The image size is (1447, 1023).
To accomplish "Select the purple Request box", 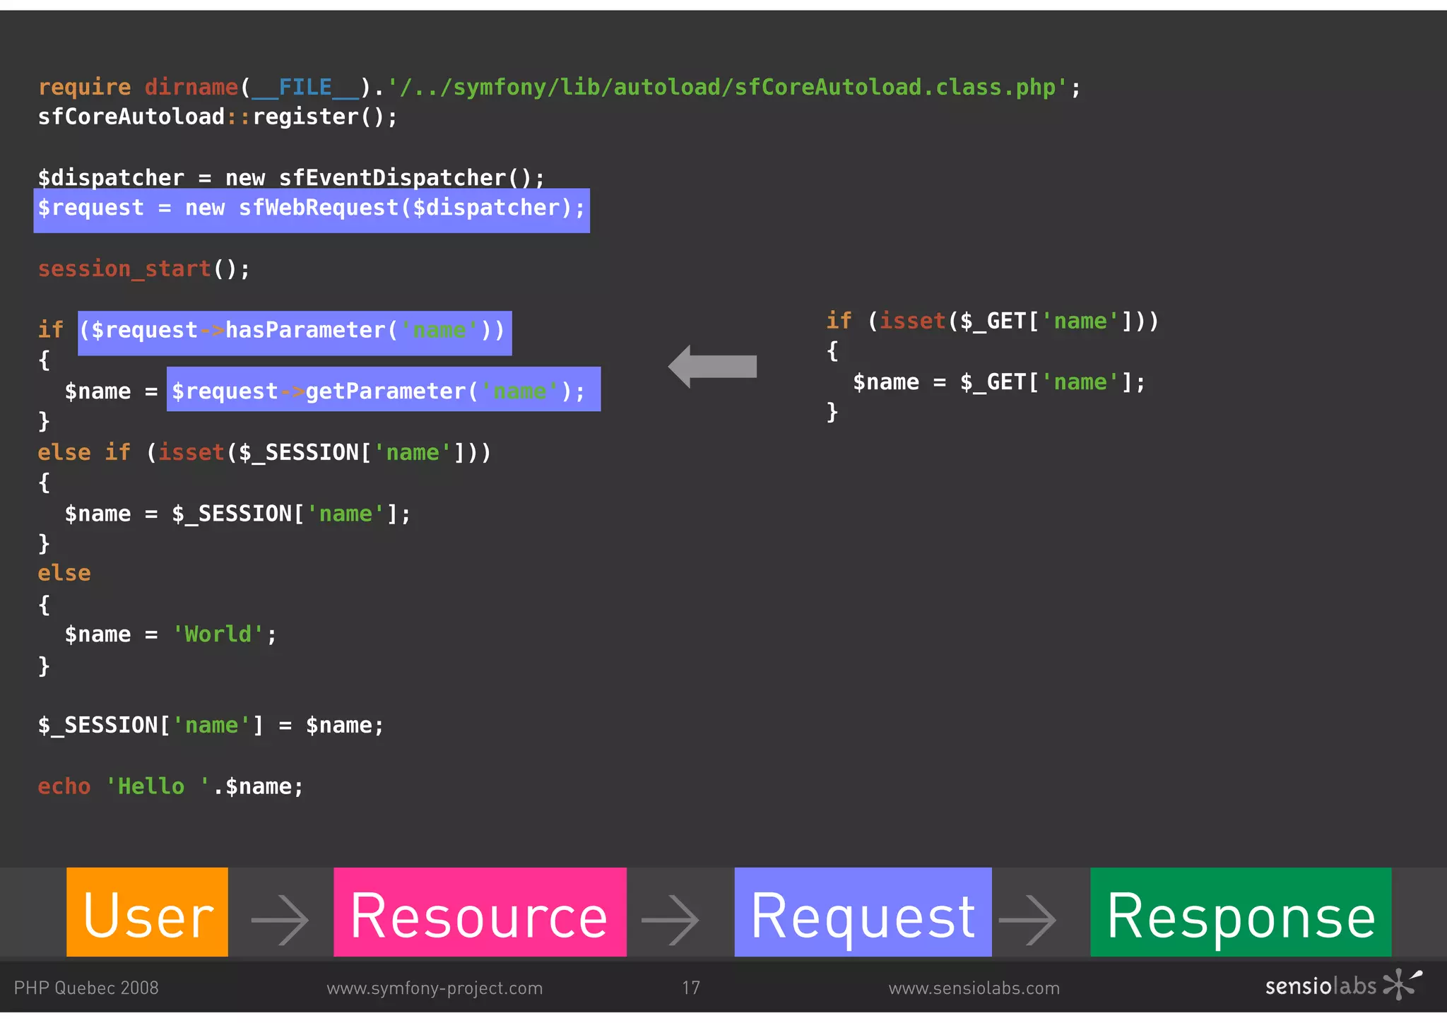I will coord(863,912).
